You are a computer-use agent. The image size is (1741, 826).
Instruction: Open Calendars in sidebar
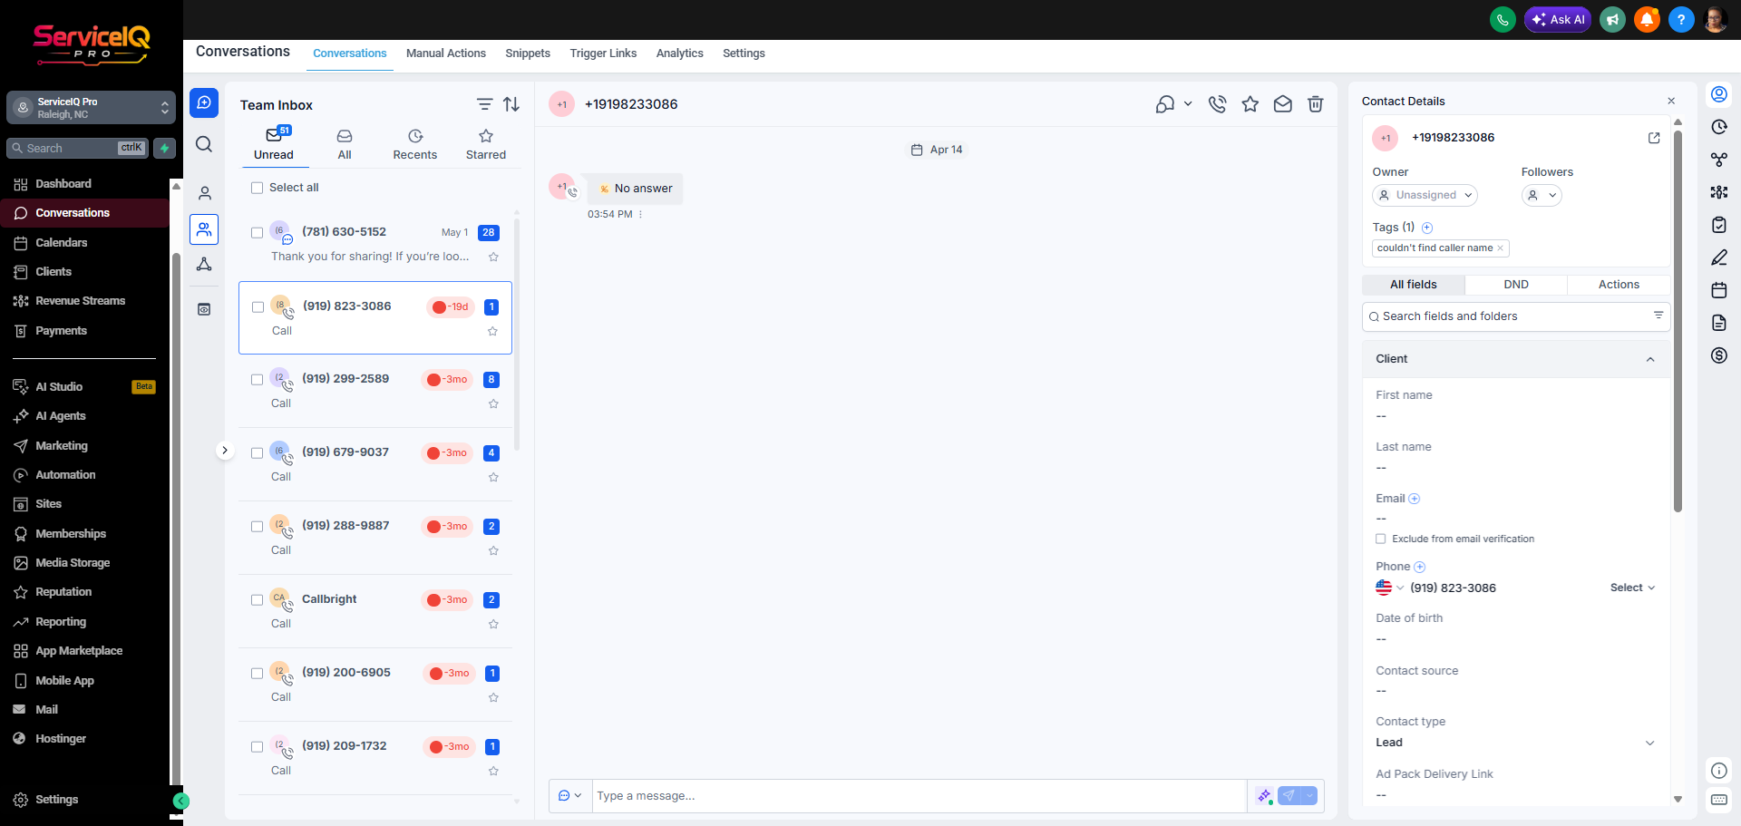pyautogui.click(x=62, y=243)
